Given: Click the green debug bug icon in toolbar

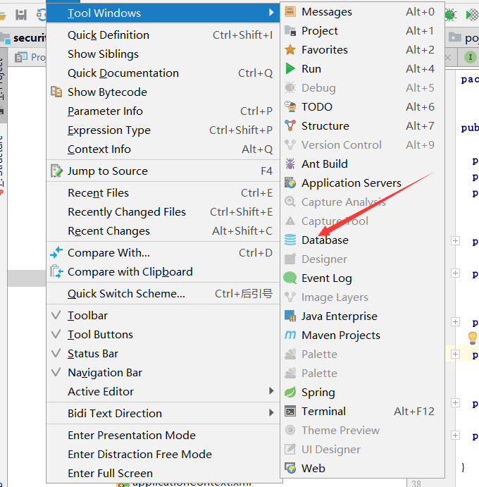Looking at the screenshot, I should tap(451, 15).
